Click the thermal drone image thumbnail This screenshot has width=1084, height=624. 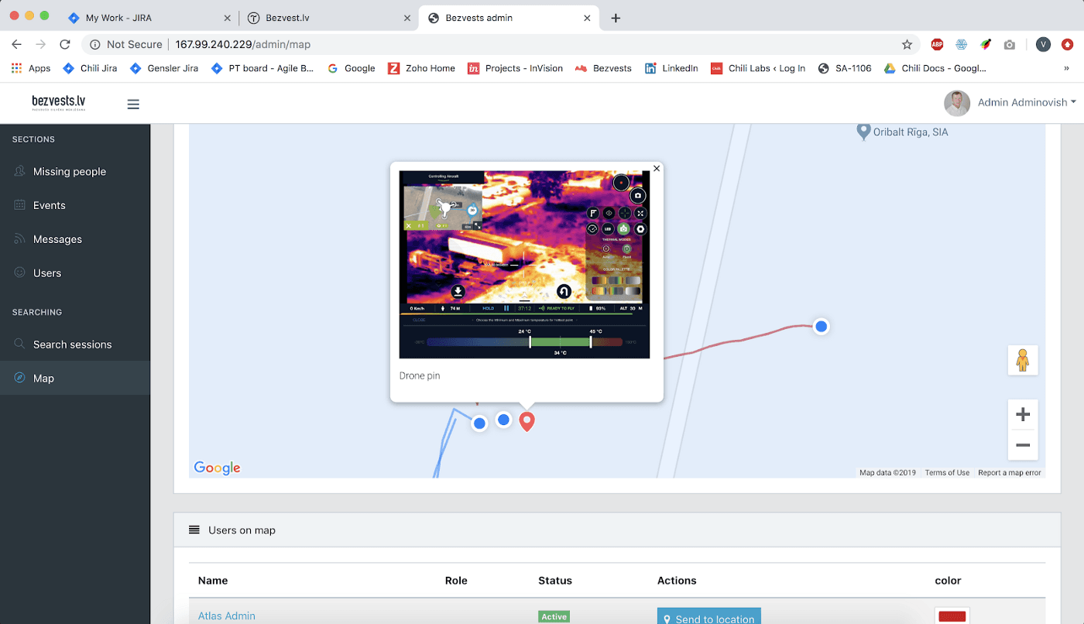524,265
